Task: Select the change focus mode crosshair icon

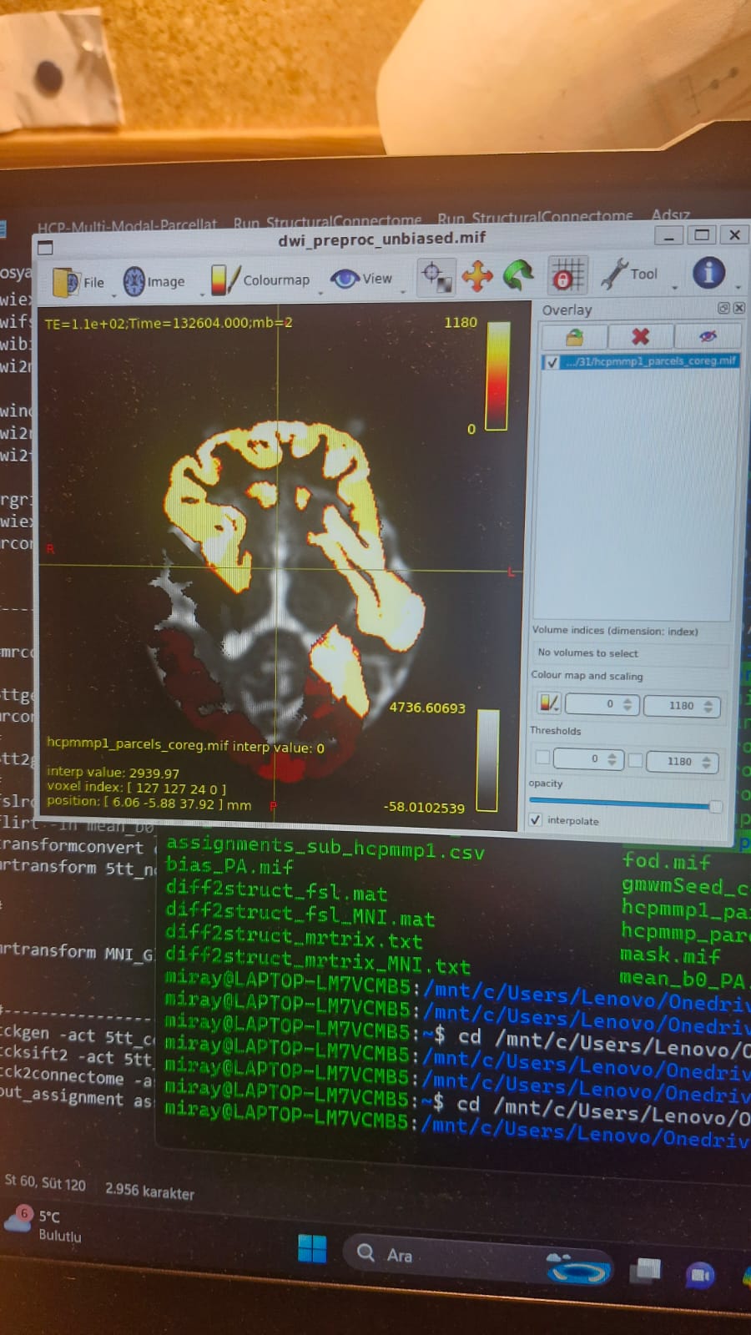Action: point(436,276)
